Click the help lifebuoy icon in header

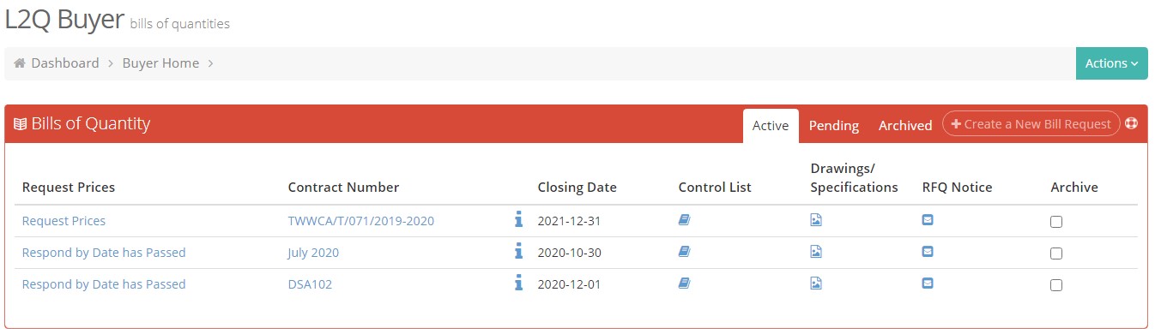click(x=1131, y=123)
